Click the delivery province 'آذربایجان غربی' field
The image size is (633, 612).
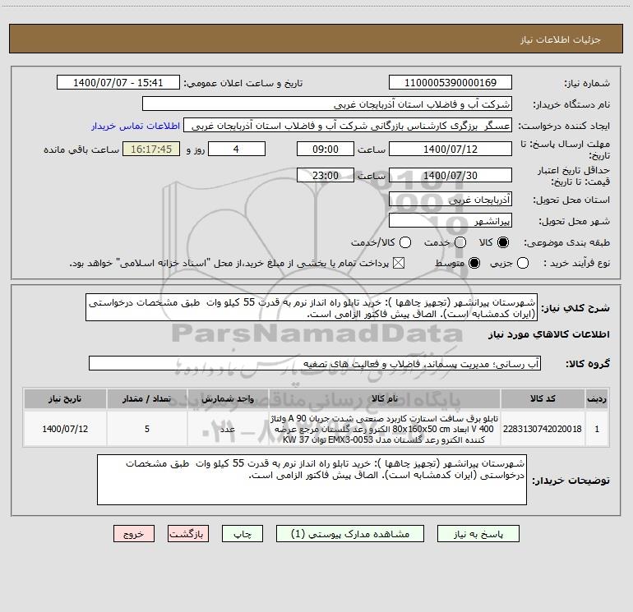click(x=450, y=200)
